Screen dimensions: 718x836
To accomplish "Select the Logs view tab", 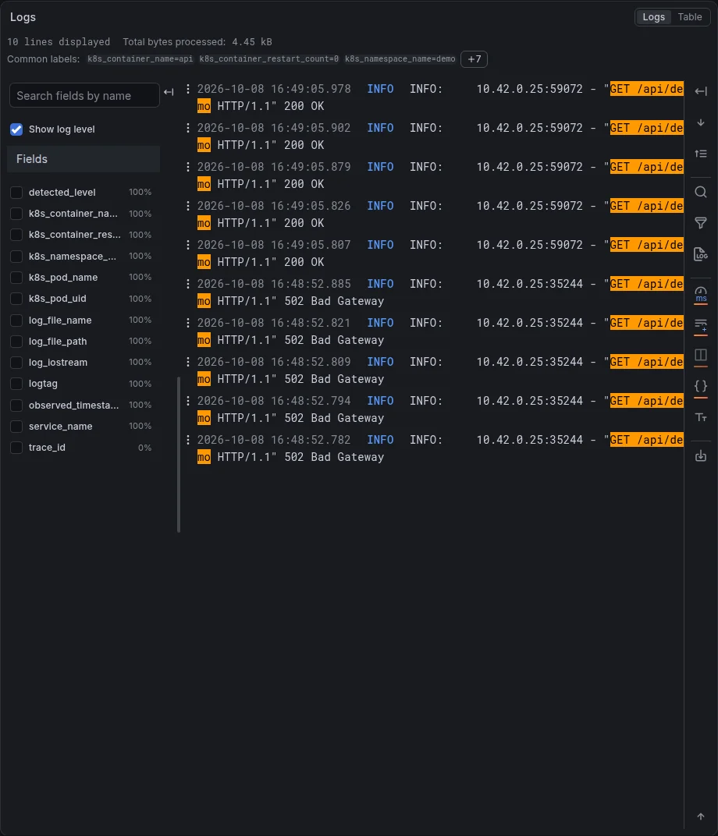I will [653, 17].
